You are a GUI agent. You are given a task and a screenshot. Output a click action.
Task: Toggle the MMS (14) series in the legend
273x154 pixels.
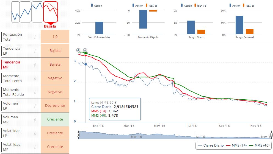[x=236, y=145]
